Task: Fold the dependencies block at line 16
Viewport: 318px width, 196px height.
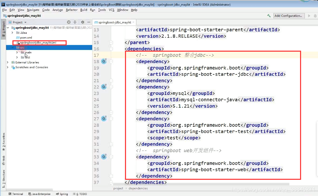Action: [111, 49]
